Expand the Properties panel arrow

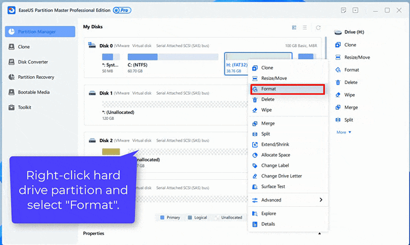[x=319, y=233]
